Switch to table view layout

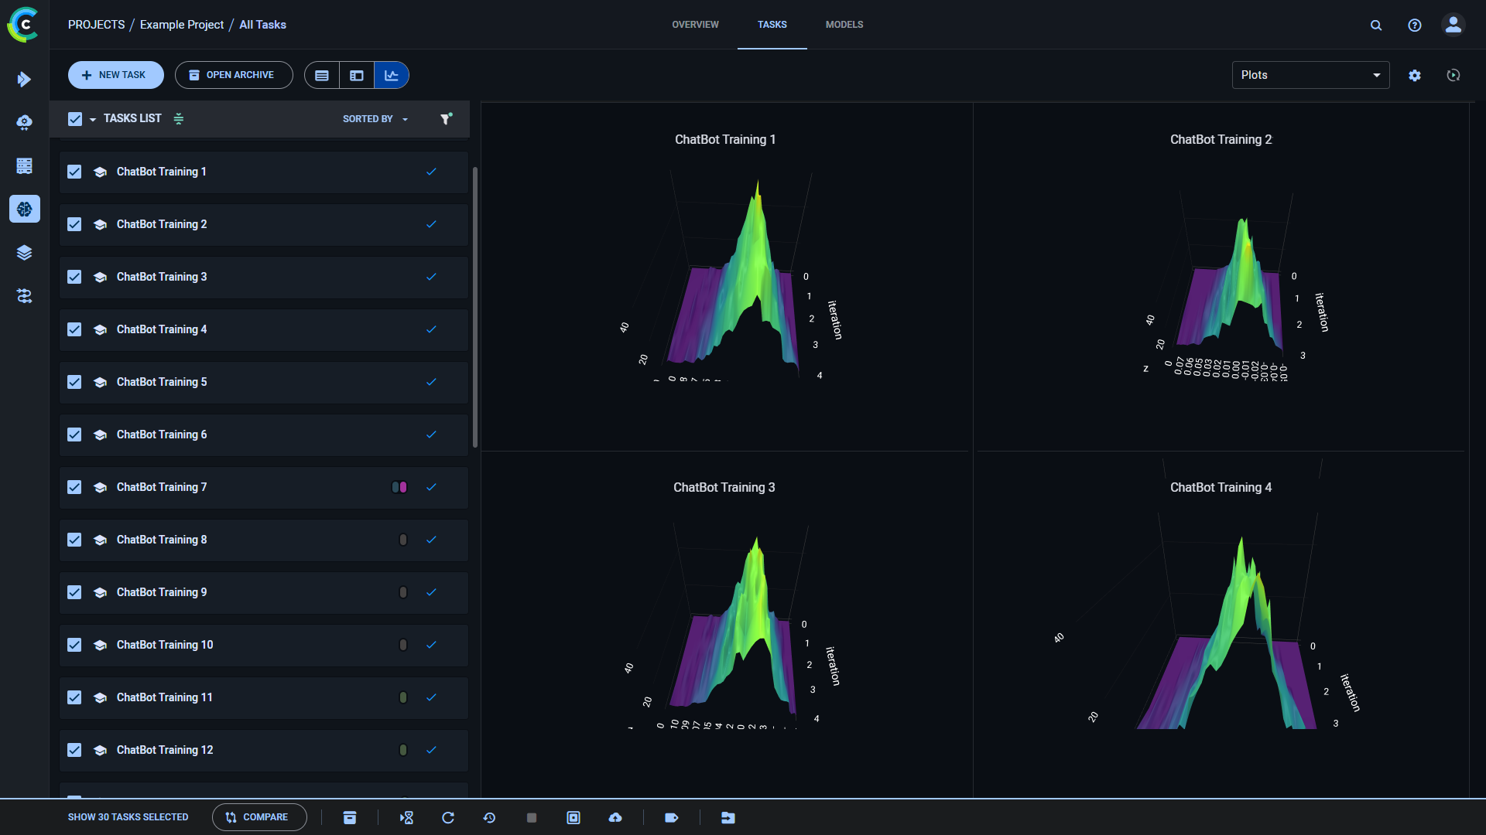(x=321, y=75)
